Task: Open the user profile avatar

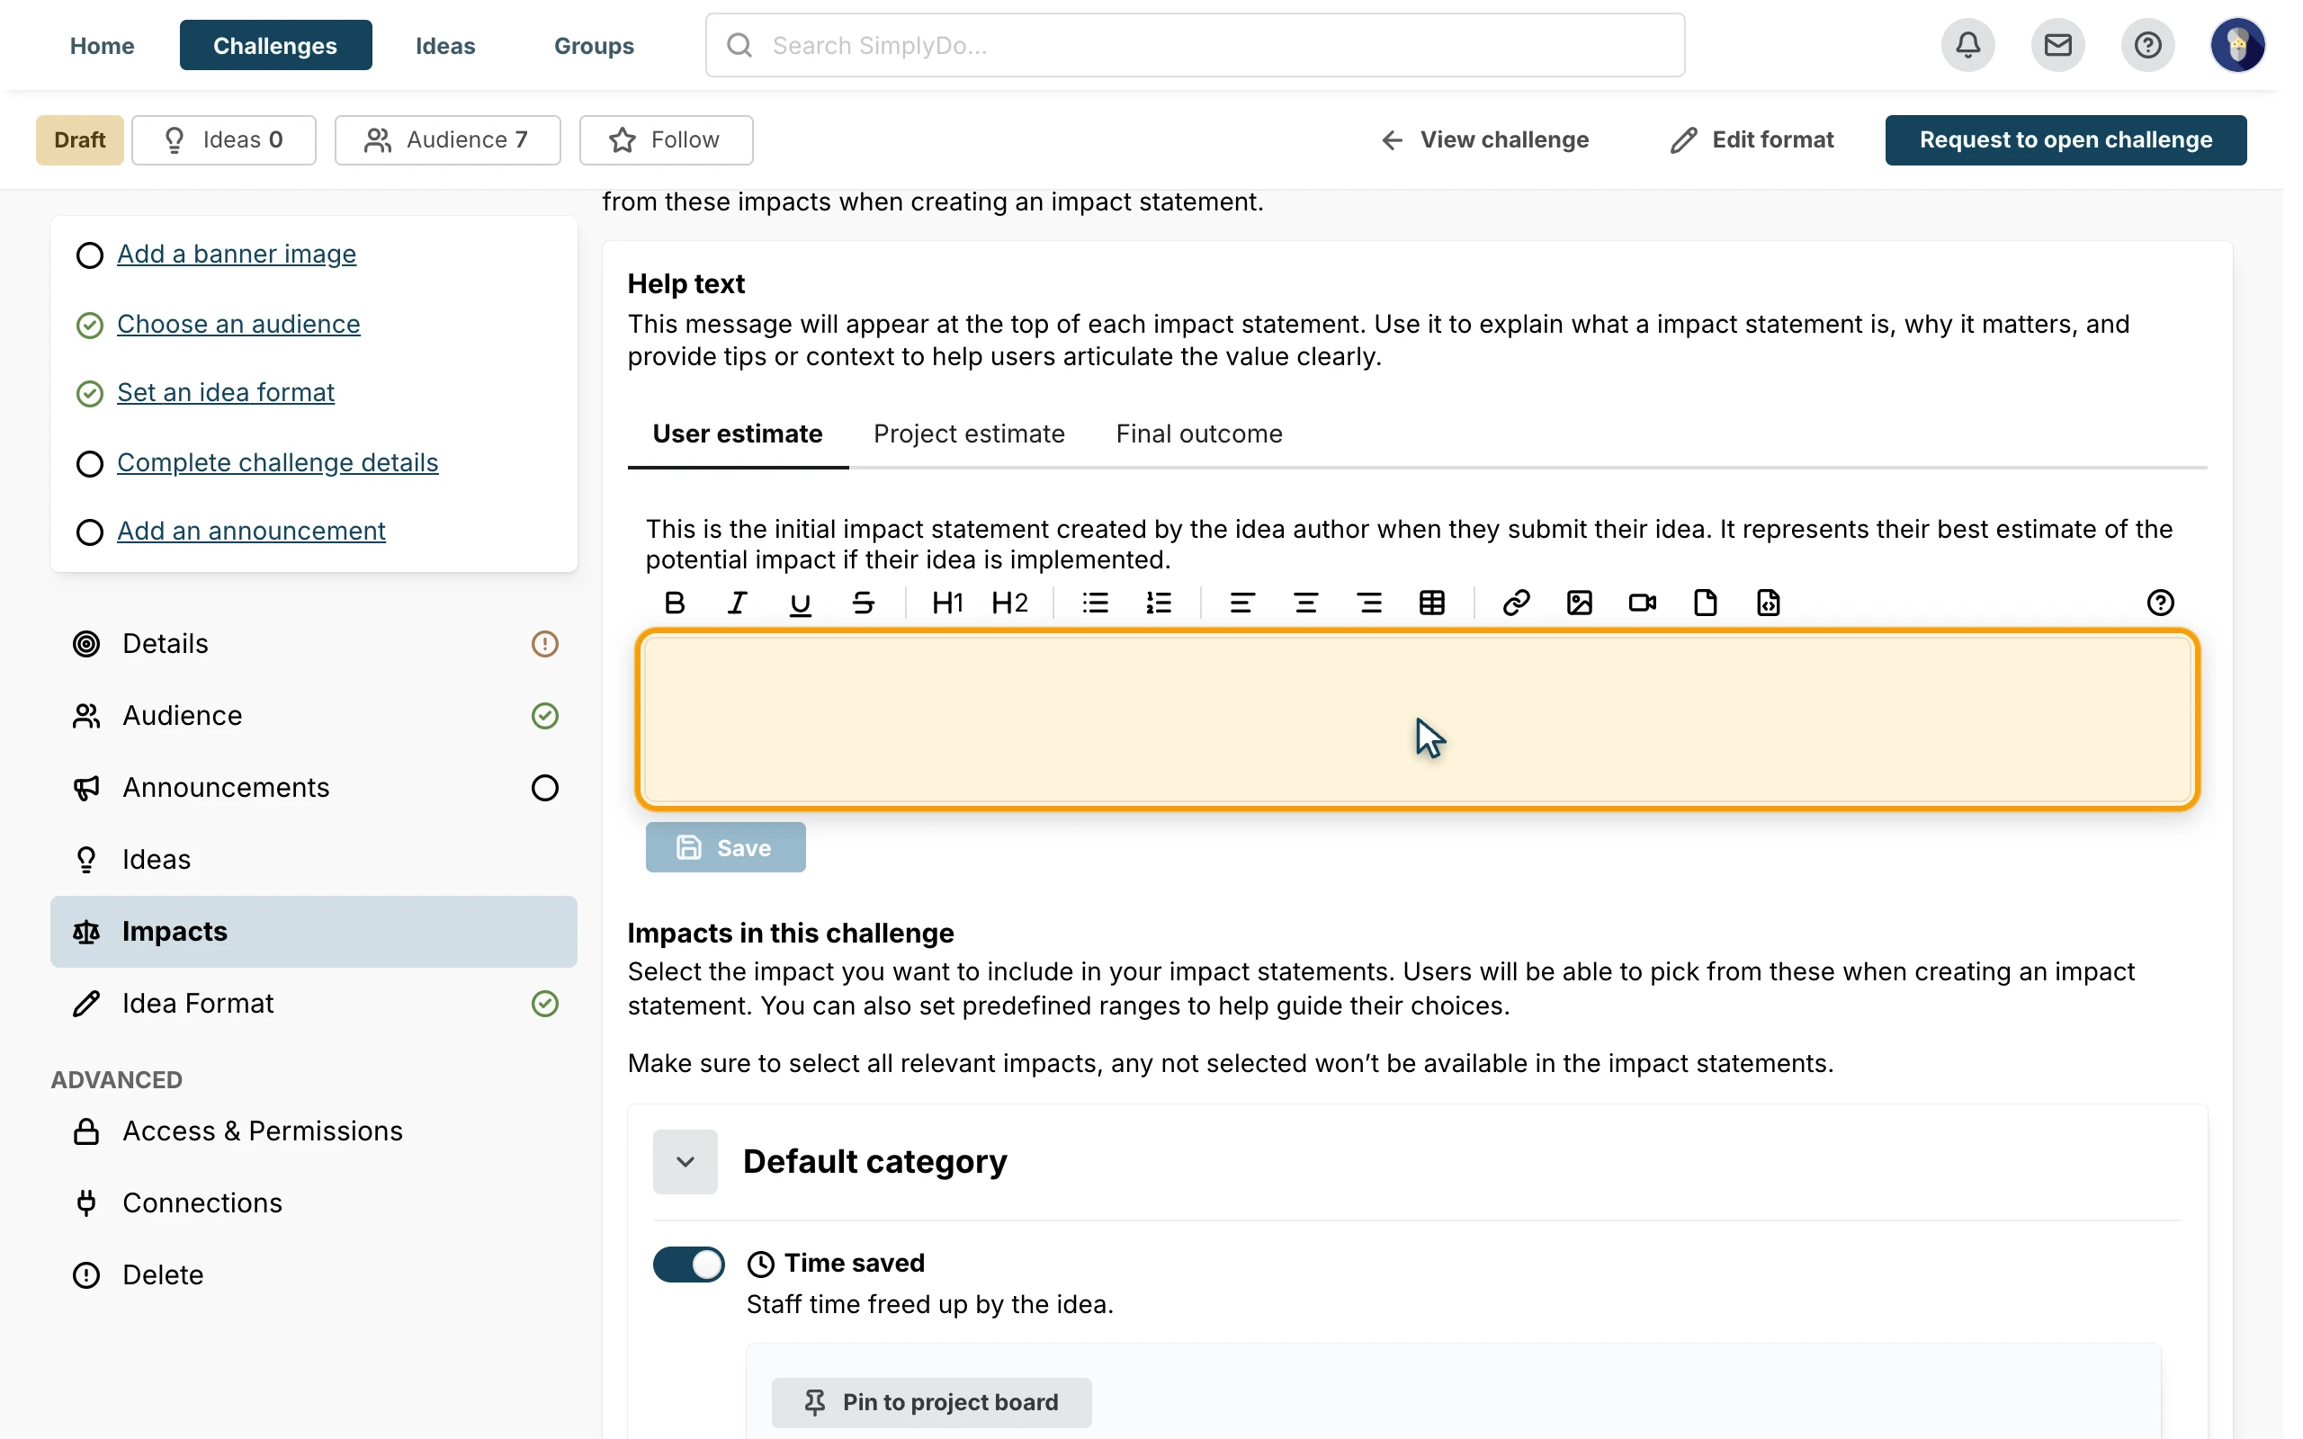Action: (2237, 45)
